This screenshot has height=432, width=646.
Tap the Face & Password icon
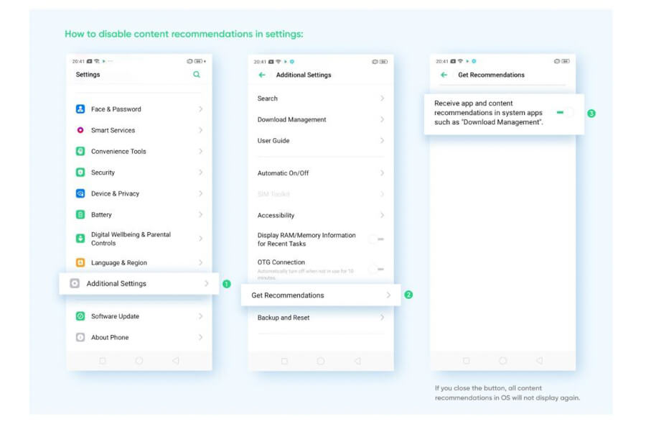pyautogui.click(x=80, y=109)
